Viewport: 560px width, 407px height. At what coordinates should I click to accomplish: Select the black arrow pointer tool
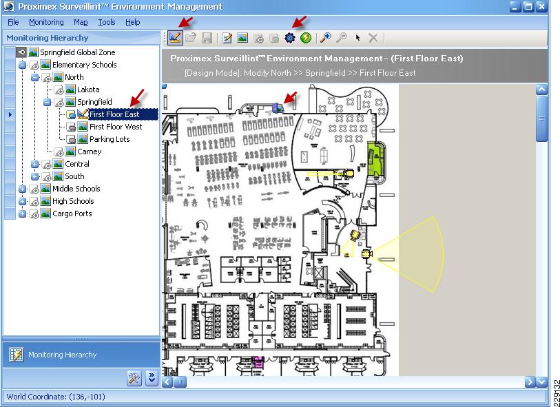click(358, 38)
